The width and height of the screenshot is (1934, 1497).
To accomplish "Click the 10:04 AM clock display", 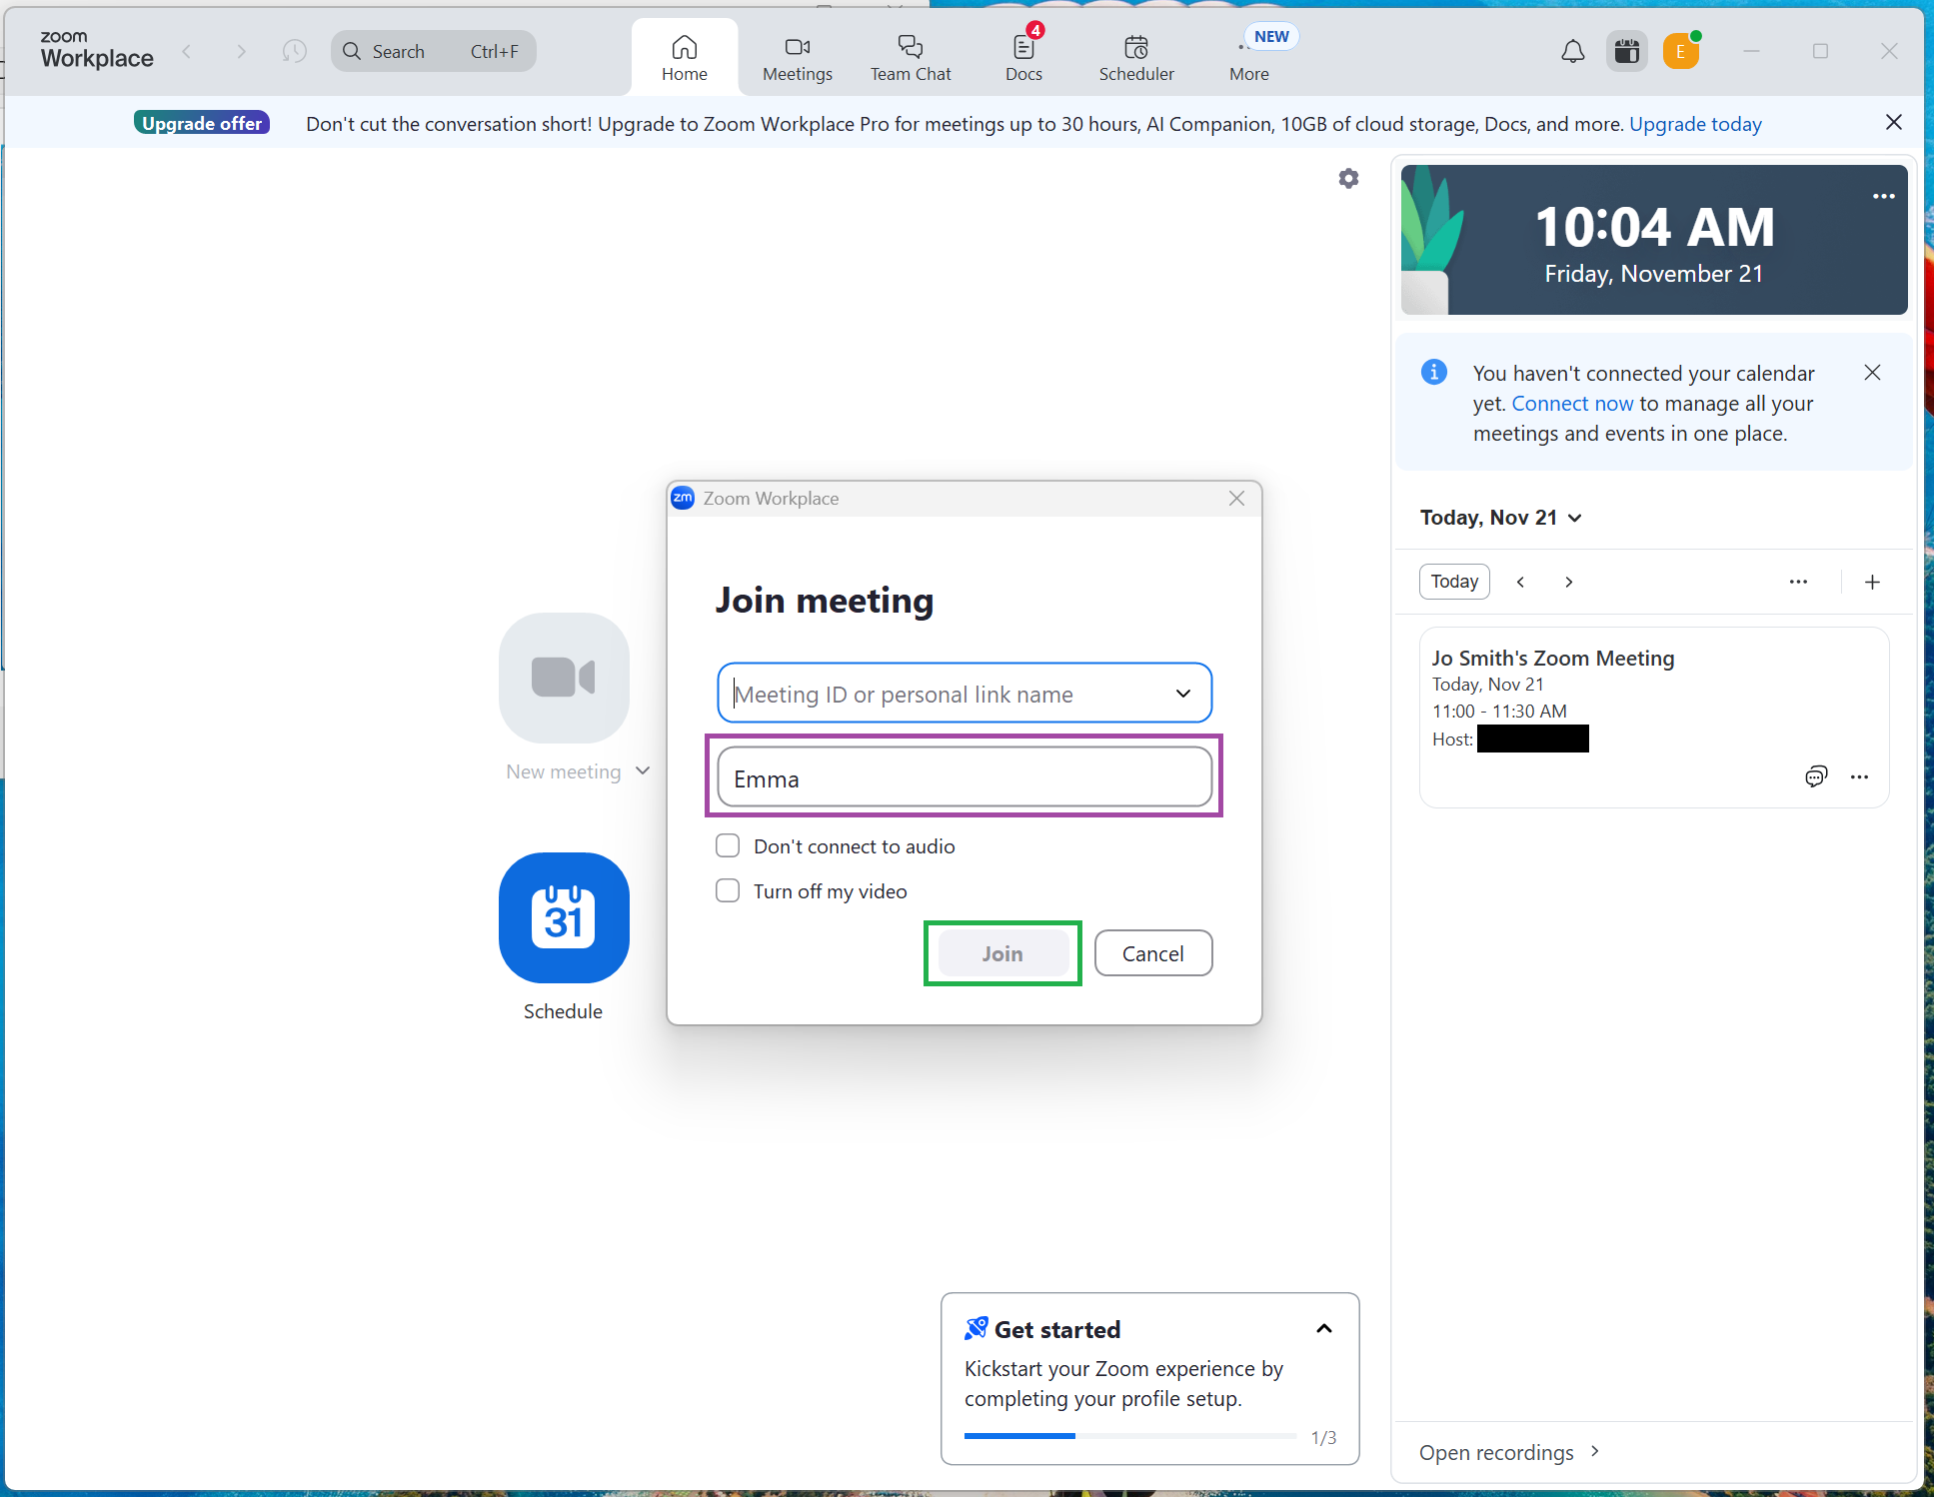I will [x=1654, y=227].
